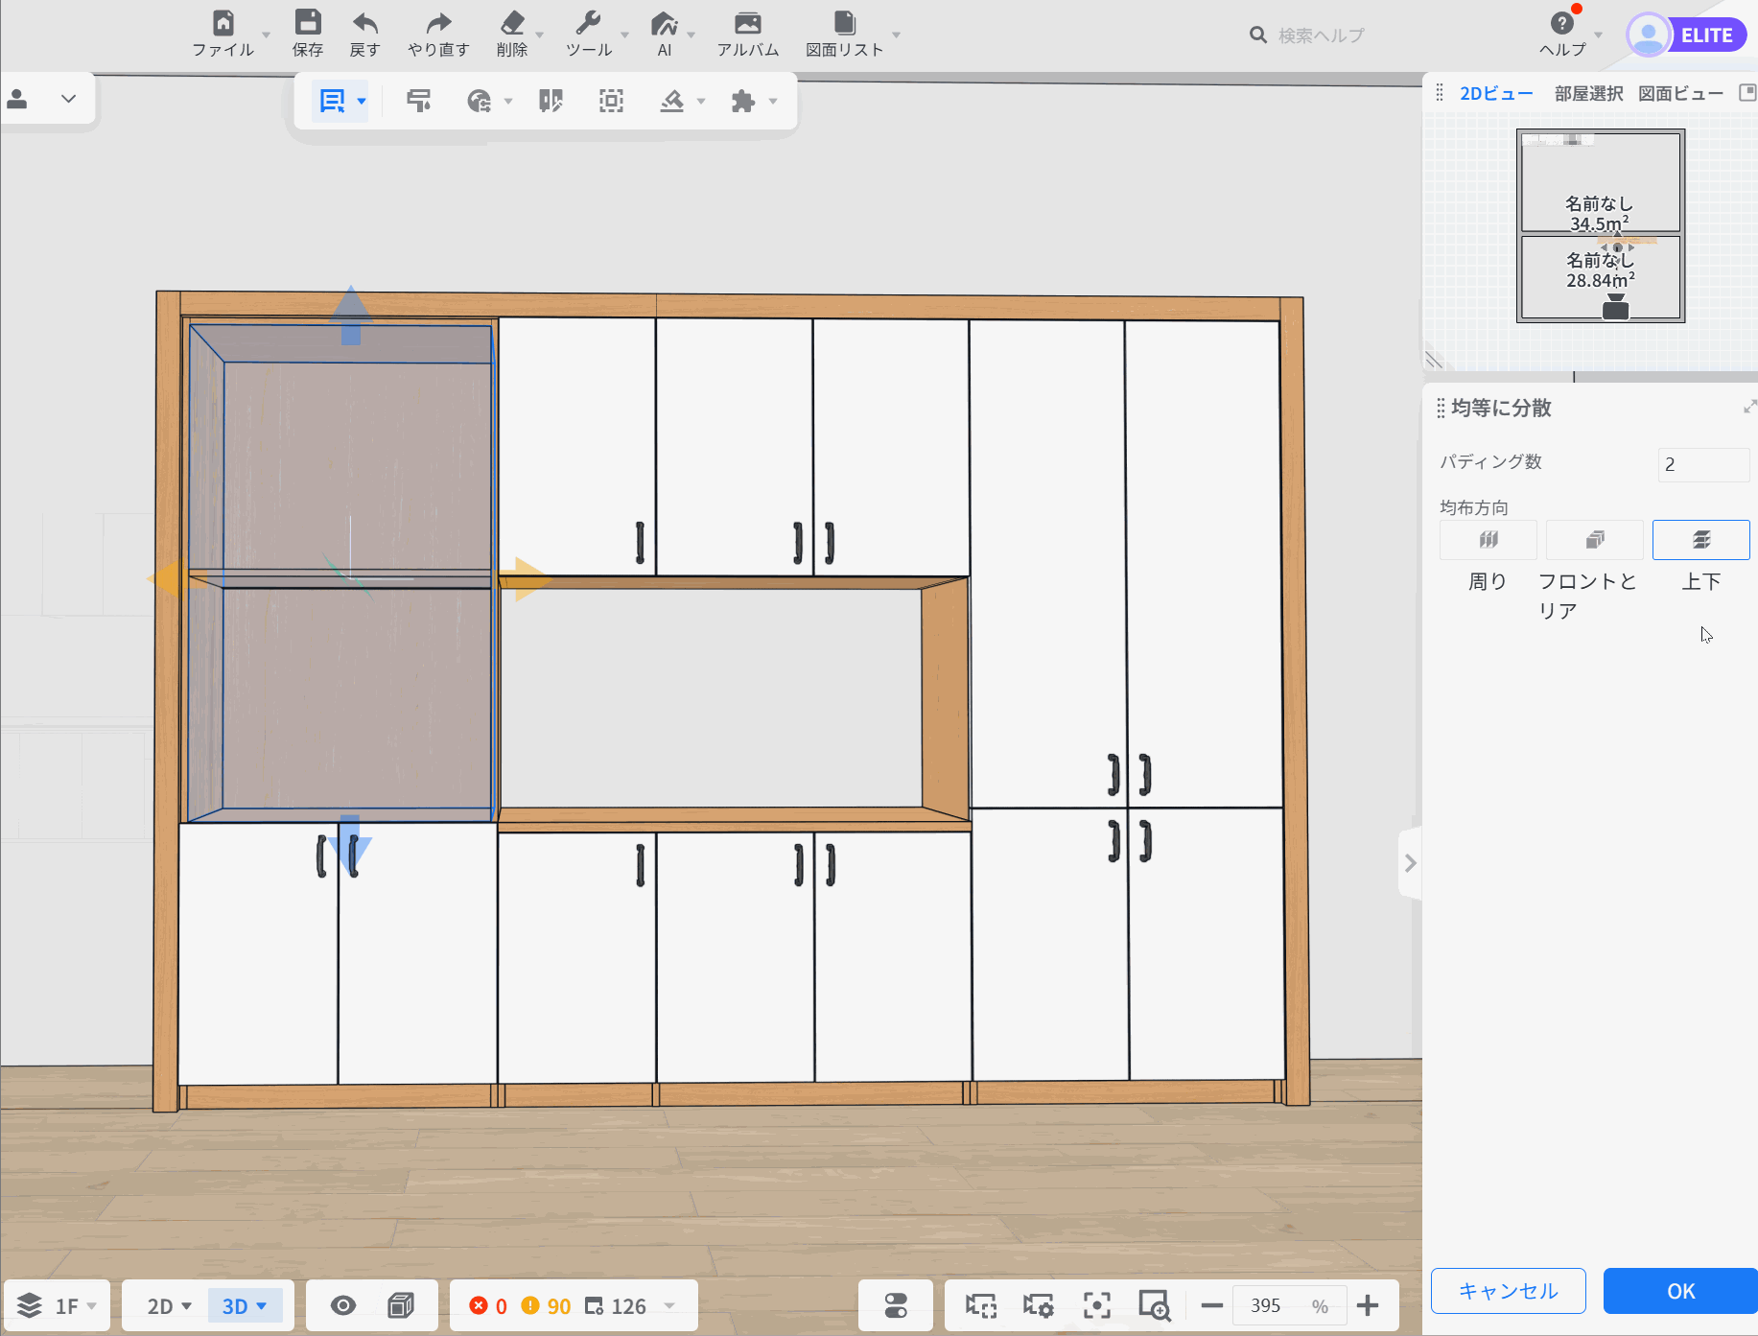Switch to the 部屋選択 tab
1758x1336 pixels.
1588,93
